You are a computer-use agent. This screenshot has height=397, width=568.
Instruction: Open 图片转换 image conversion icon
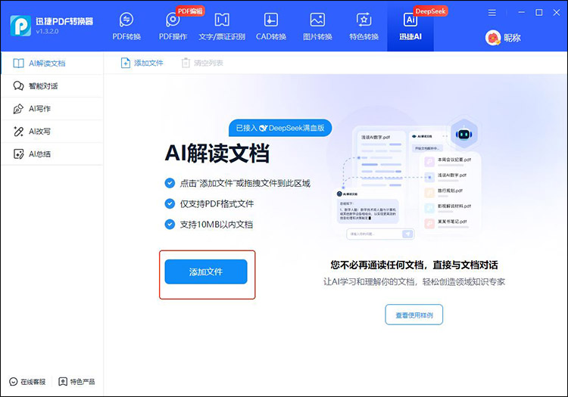[x=317, y=20]
